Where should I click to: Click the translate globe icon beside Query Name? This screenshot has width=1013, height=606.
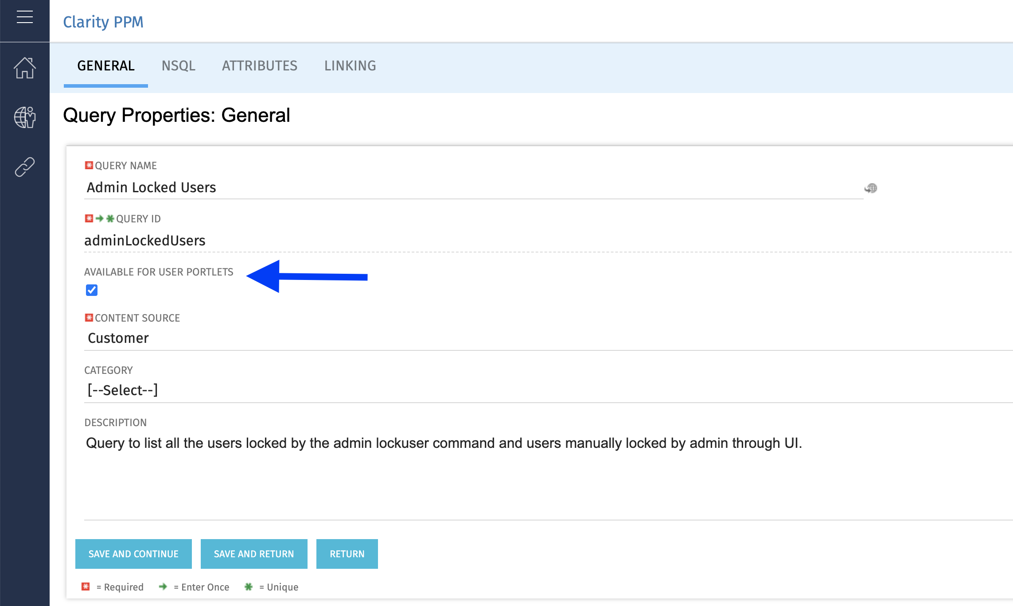point(871,188)
